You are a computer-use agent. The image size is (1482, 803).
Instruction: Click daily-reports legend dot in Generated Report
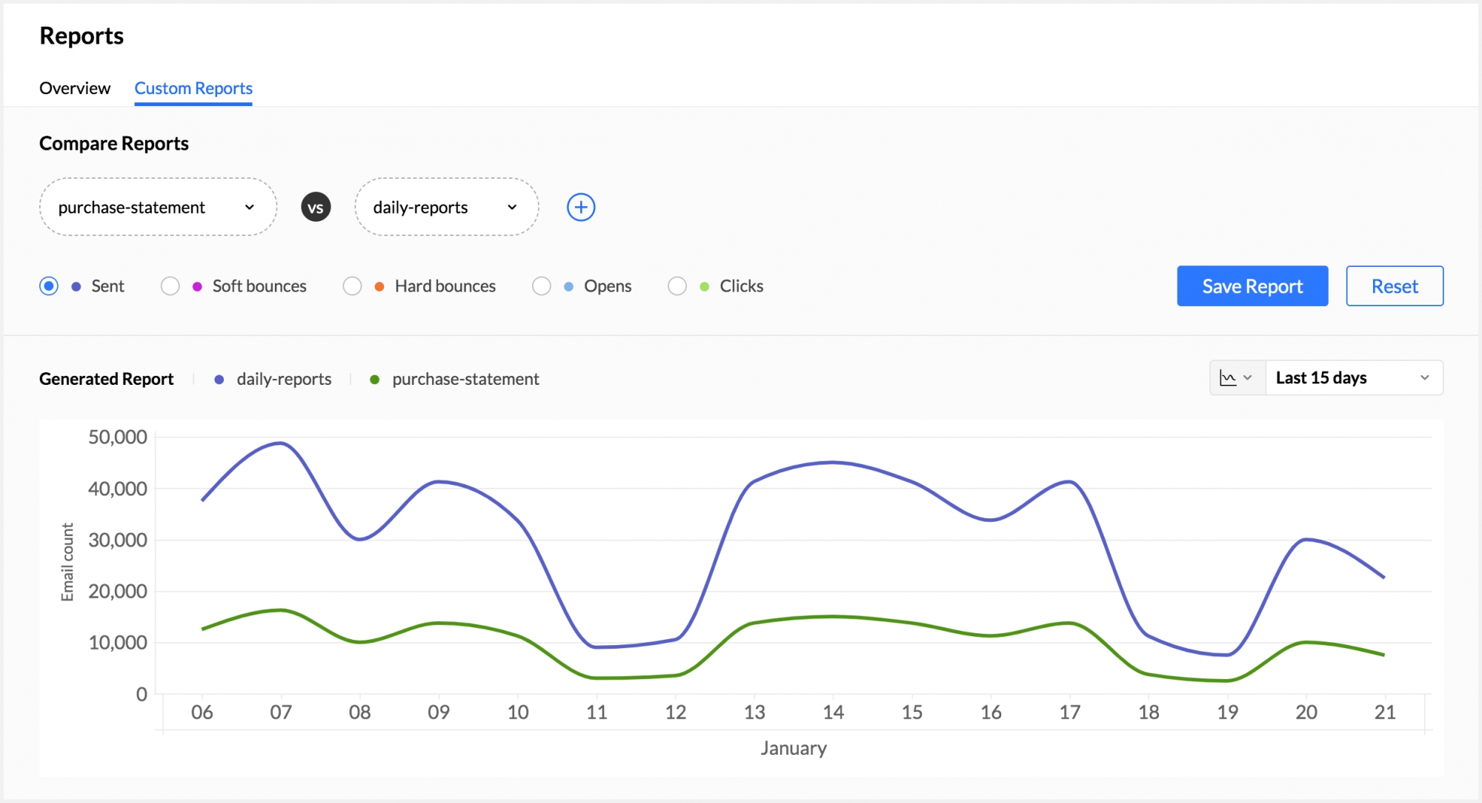(219, 380)
